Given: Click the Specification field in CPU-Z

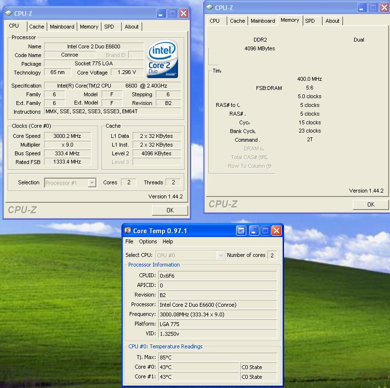Looking at the screenshot, I should click(112, 86).
